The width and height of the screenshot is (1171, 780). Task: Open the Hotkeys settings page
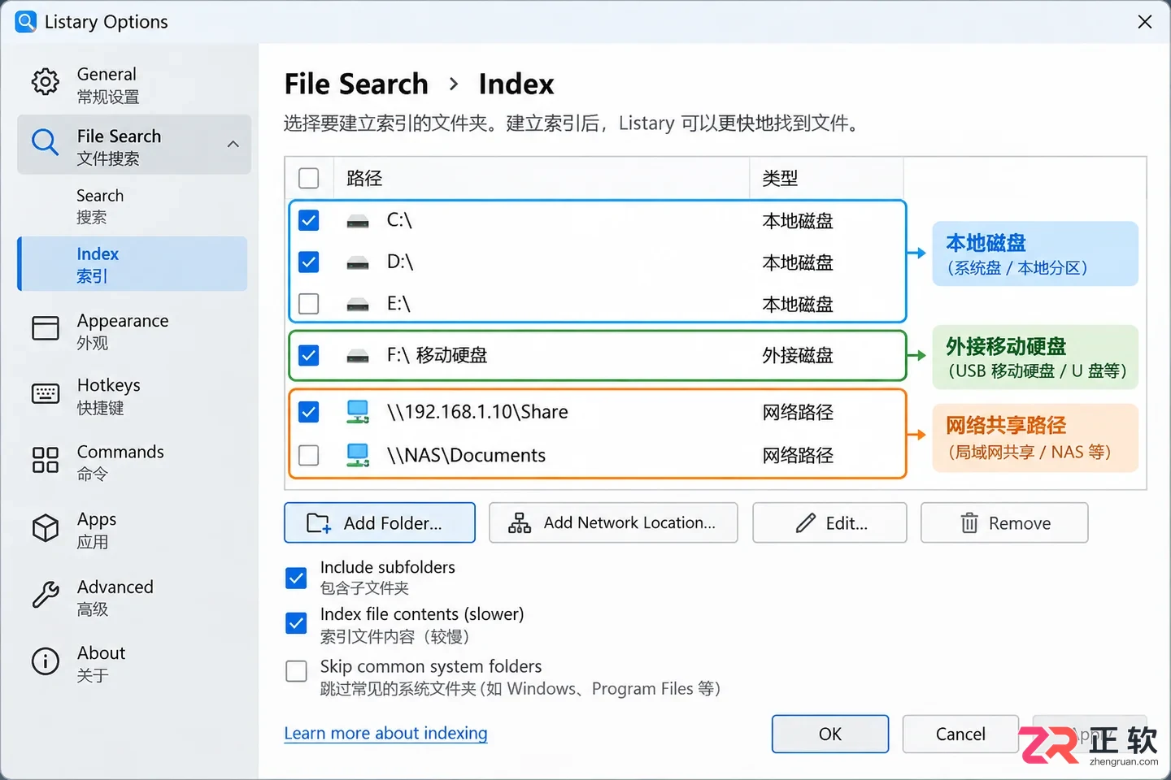point(134,396)
